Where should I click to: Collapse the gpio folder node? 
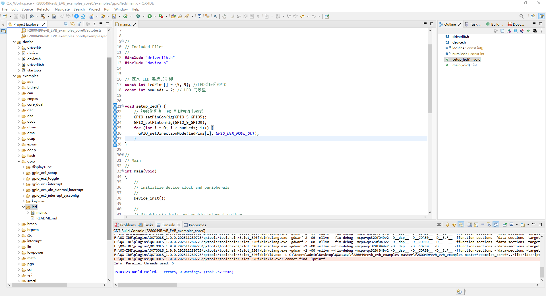[19, 161]
